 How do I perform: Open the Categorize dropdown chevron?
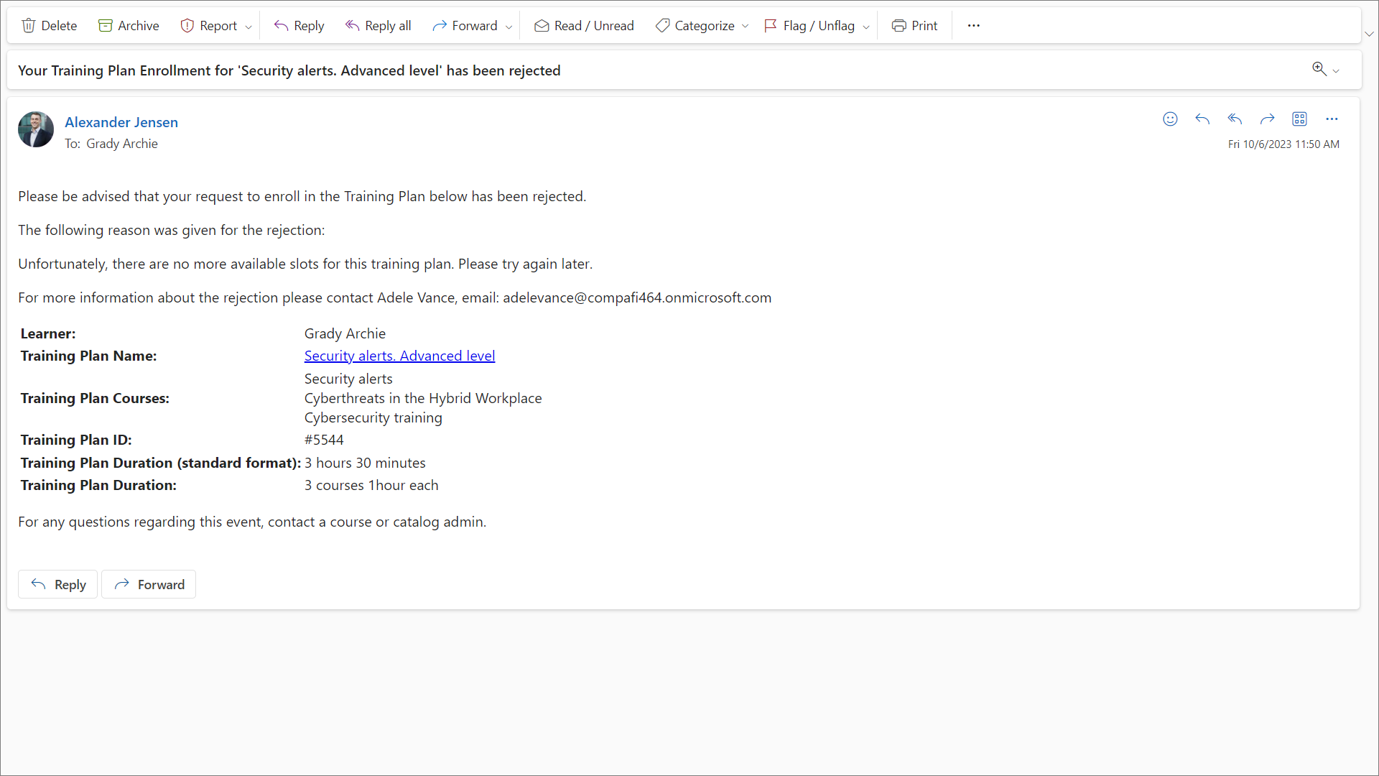pos(745,27)
